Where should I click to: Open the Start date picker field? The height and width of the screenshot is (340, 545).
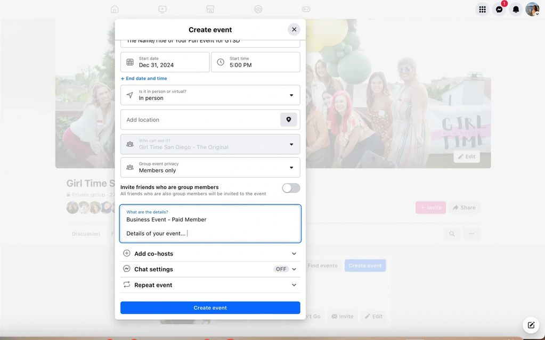click(x=165, y=62)
